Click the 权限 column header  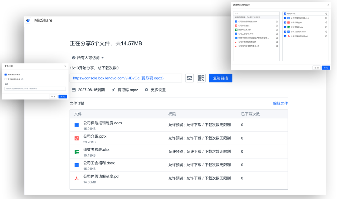pos(172,114)
